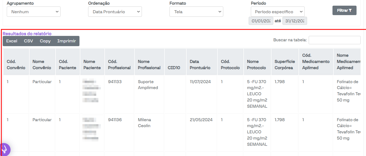Export the table as CSV
The image size is (366, 156).
[x=28, y=41]
